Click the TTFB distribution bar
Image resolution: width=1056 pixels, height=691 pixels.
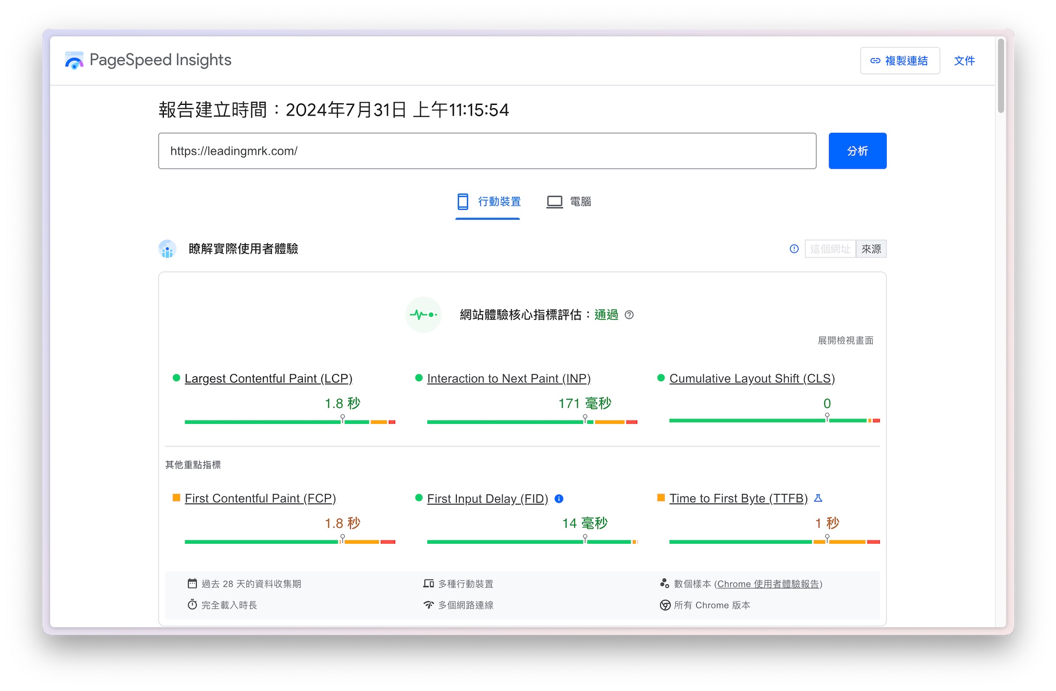(x=774, y=542)
